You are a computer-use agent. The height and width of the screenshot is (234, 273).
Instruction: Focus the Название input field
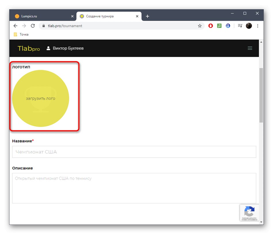coord(134,152)
